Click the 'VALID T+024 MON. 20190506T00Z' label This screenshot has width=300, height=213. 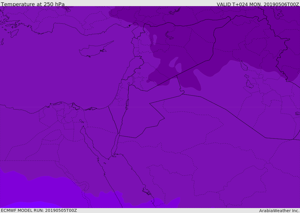click(x=258, y=4)
